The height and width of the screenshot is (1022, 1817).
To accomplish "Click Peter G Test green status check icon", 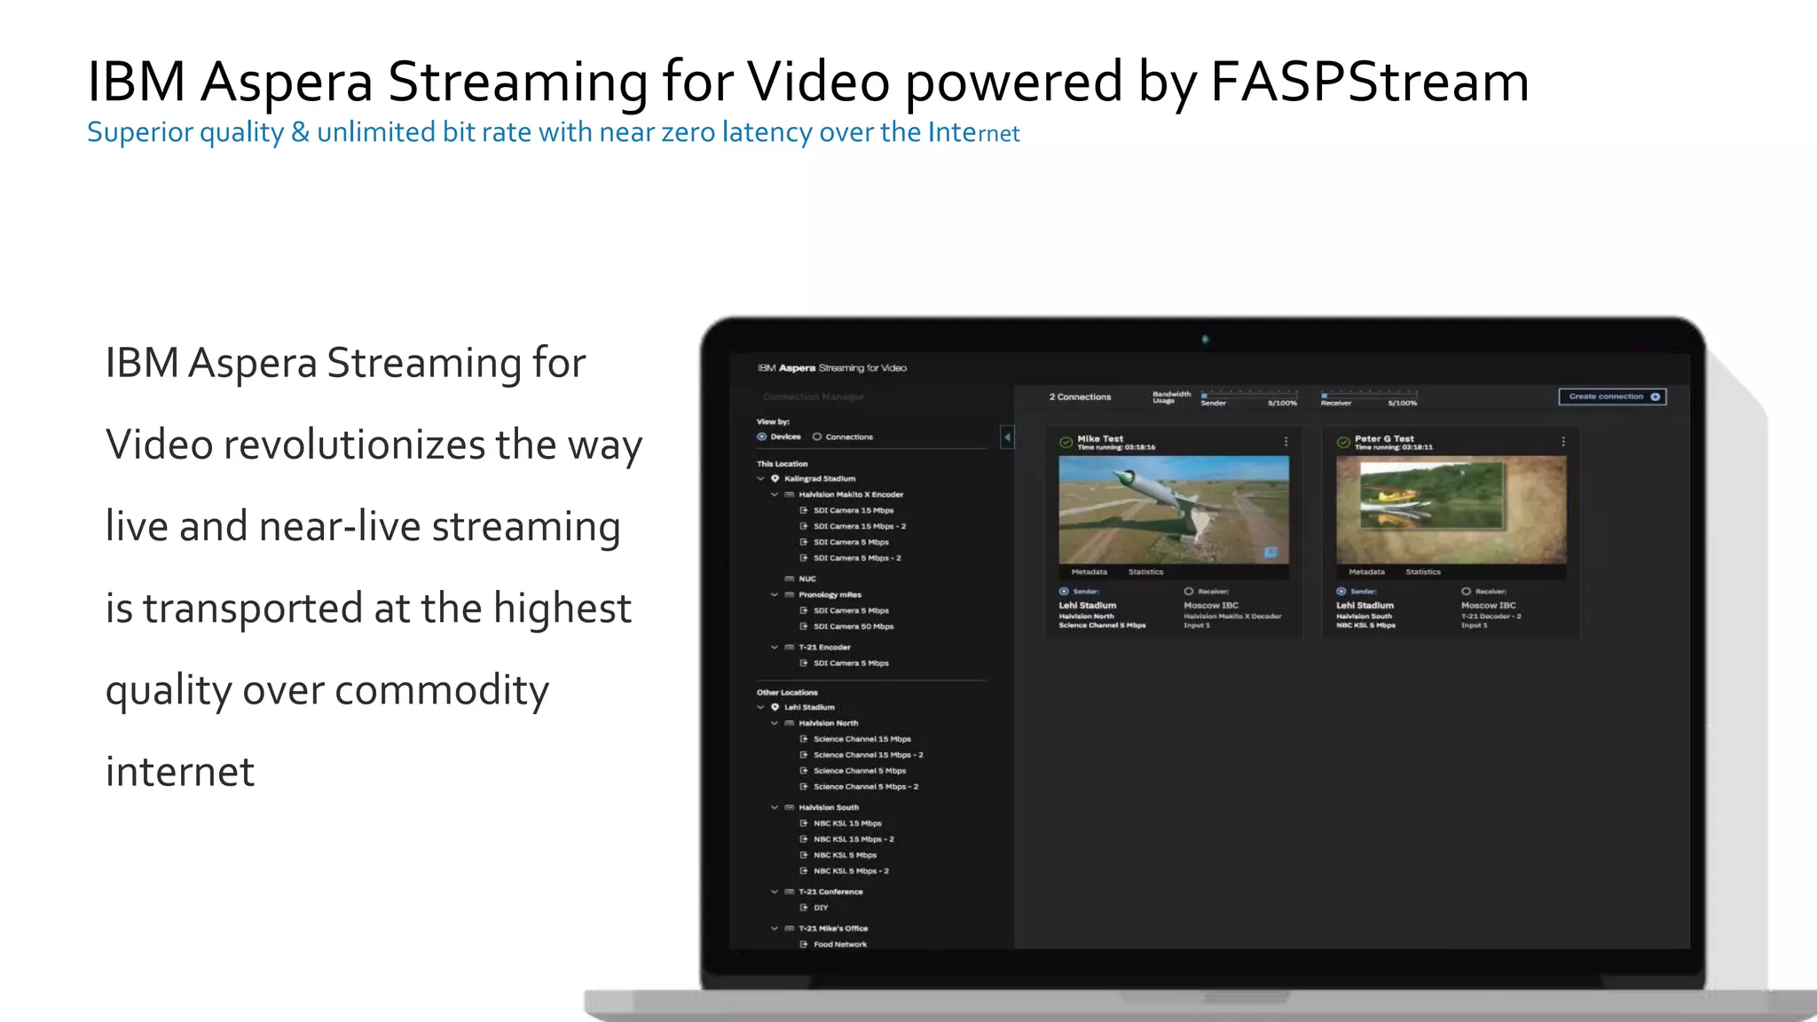I will click(x=1343, y=442).
